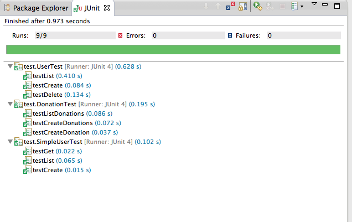Click Rerun Failed Tests First icon

pyautogui.click(x=270, y=6)
